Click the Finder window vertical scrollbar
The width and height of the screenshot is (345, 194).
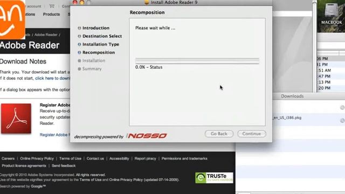(x=314, y=46)
